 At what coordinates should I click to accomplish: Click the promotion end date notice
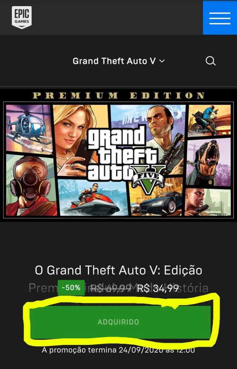pos(118,350)
